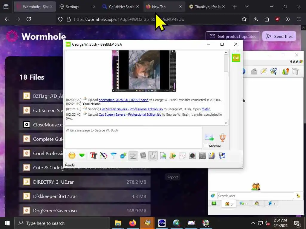
Task: Click the GW user avatar in chat sidebar
Action: tap(236, 58)
